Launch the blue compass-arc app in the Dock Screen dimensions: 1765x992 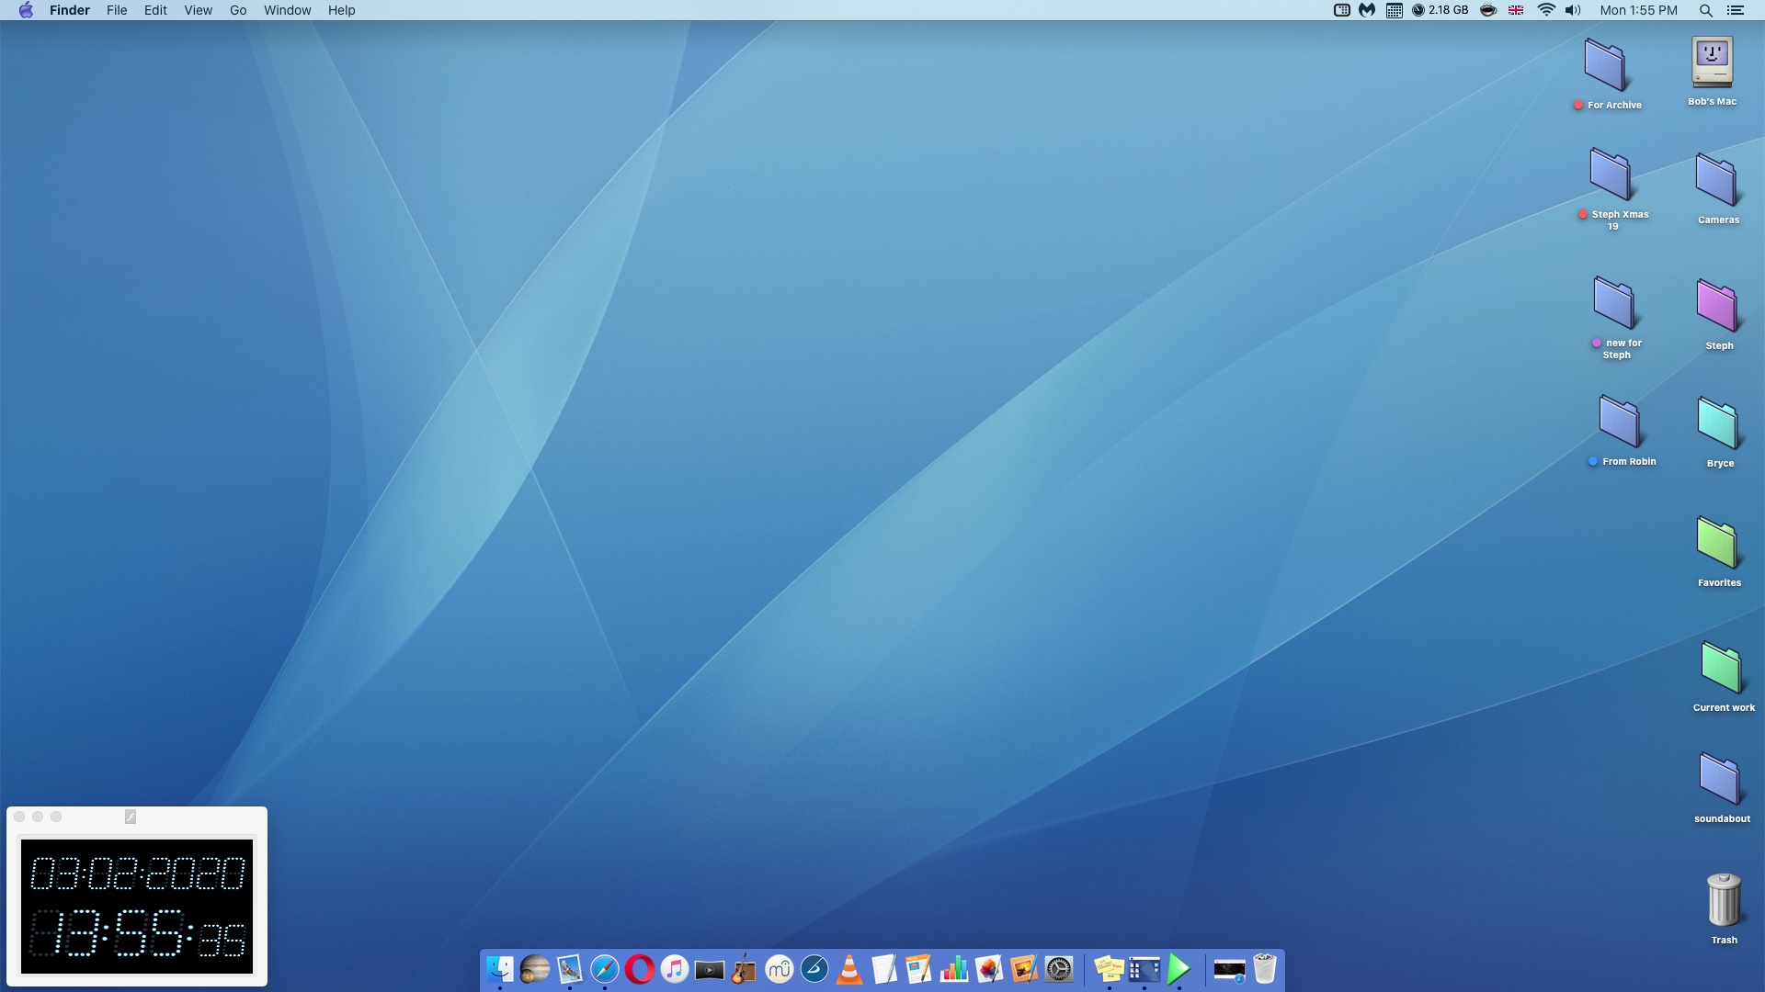(x=814, y=969)
